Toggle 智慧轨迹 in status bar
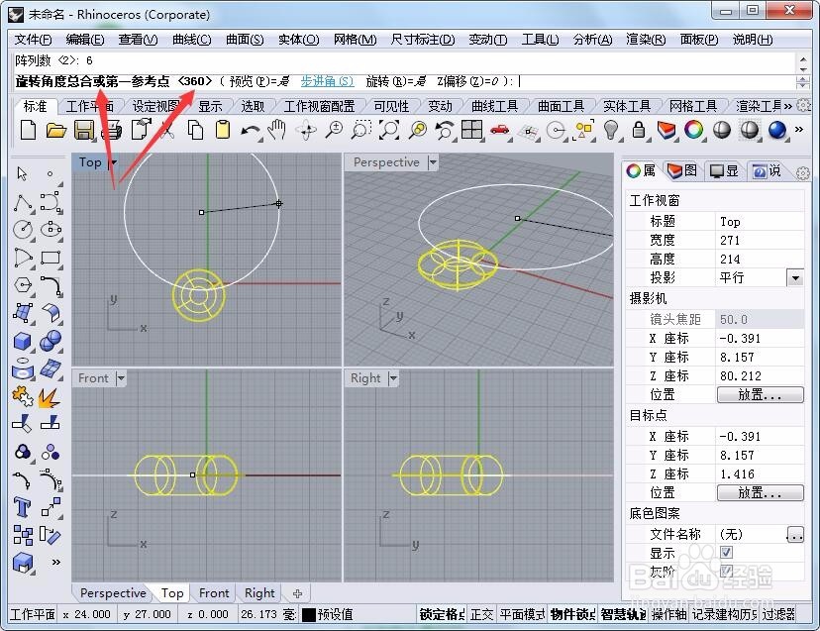 click(x=623, y=614)
